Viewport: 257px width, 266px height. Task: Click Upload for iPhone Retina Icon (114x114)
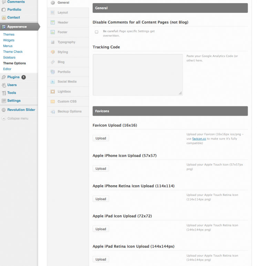[101, 199]
